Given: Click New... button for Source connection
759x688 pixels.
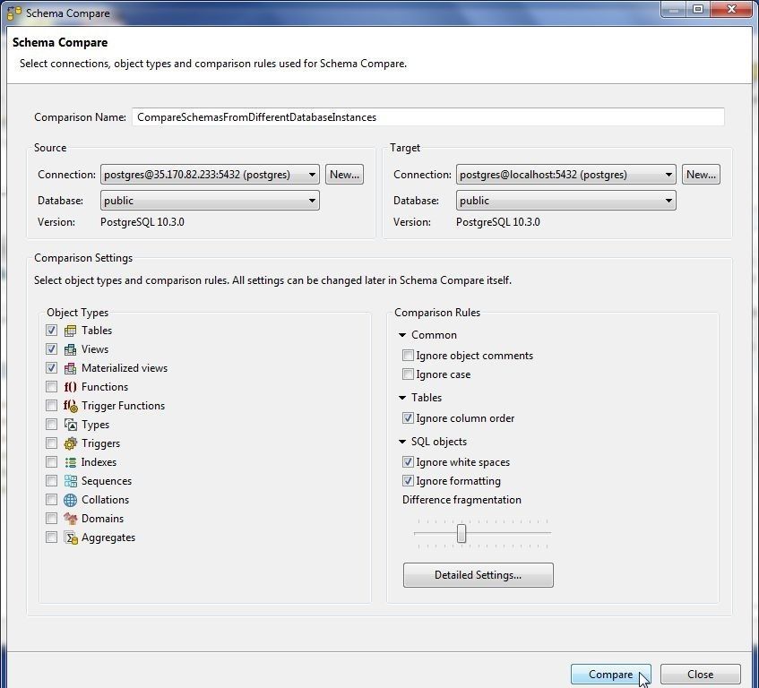Looking at the screenshot, I should tap(345, 175).
